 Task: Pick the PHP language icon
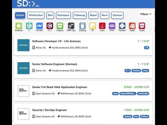[112, 26]
